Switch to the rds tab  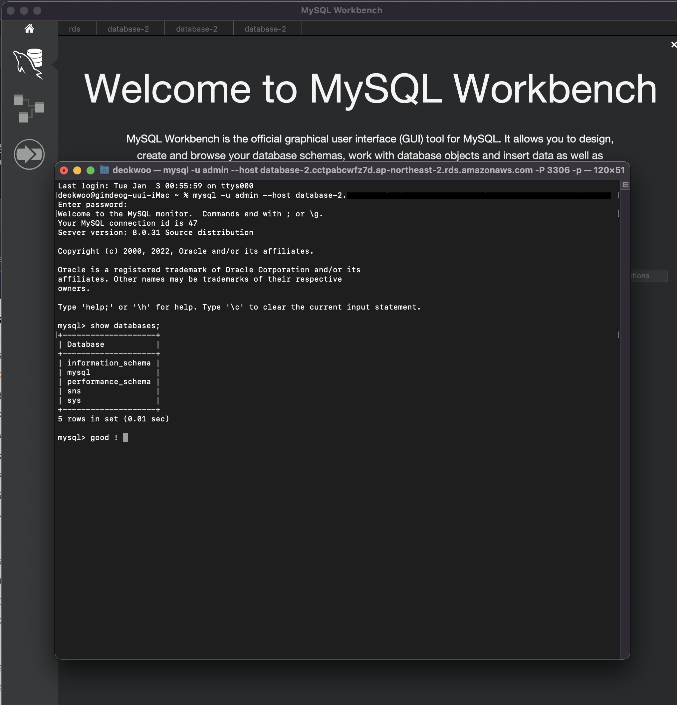75,29
